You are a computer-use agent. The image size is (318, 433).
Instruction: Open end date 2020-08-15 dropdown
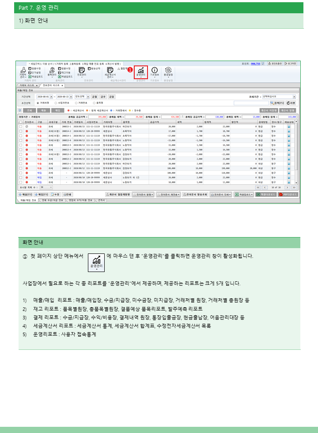(x=71, y=97)
